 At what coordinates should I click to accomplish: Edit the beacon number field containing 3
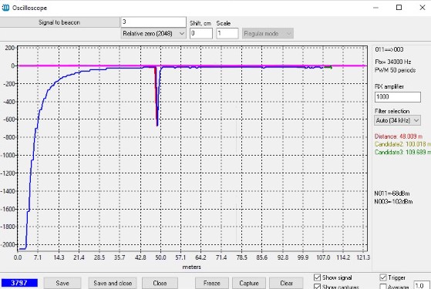tap(153, 22)
